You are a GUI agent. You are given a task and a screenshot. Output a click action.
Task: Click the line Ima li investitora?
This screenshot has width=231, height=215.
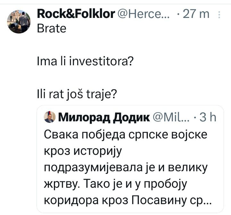[85, 61]
